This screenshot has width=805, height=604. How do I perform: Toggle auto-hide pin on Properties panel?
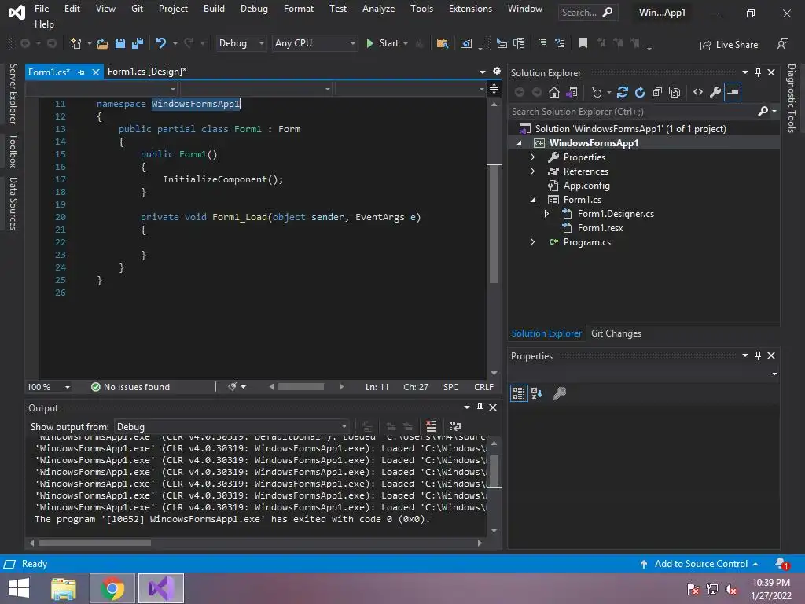click(758, 355)
